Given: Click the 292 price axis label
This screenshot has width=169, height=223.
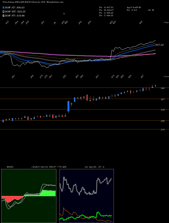Looking at the screenshot, I should tap(163, 121).
